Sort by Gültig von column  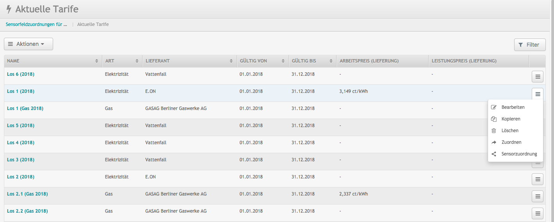[x=283, y=61]
